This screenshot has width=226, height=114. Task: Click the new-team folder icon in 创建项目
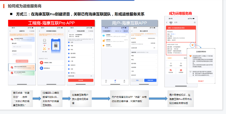click(x=12, y=39)
